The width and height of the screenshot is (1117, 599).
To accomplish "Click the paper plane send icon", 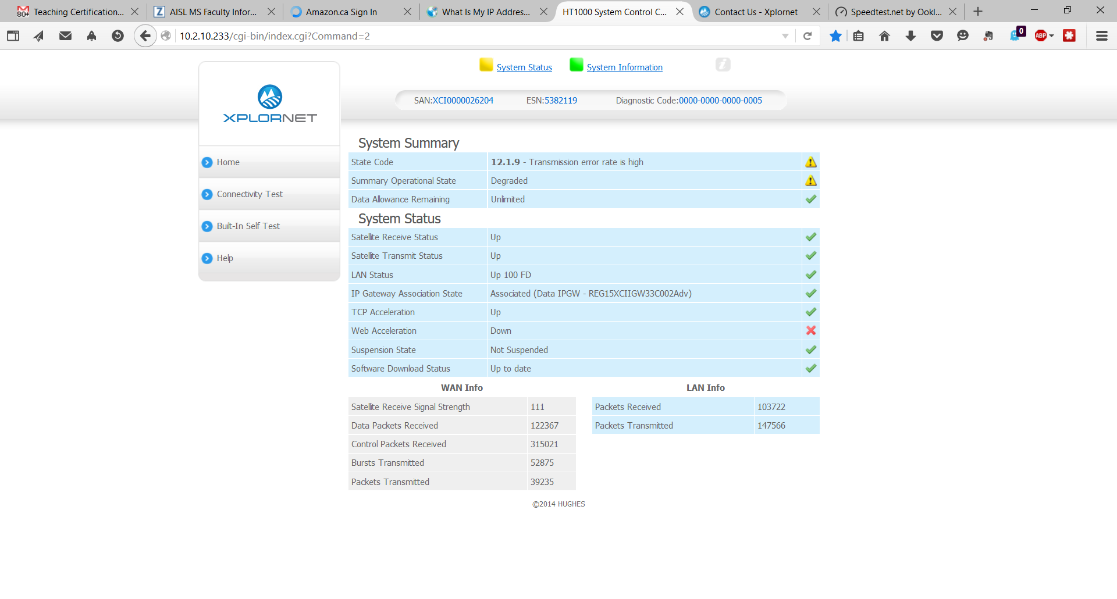I will [x=39, y=36].
